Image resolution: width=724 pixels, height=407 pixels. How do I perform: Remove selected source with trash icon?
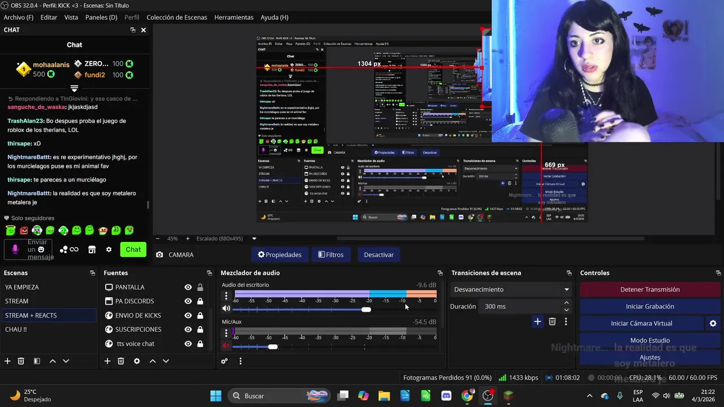[x=120, y=361]
